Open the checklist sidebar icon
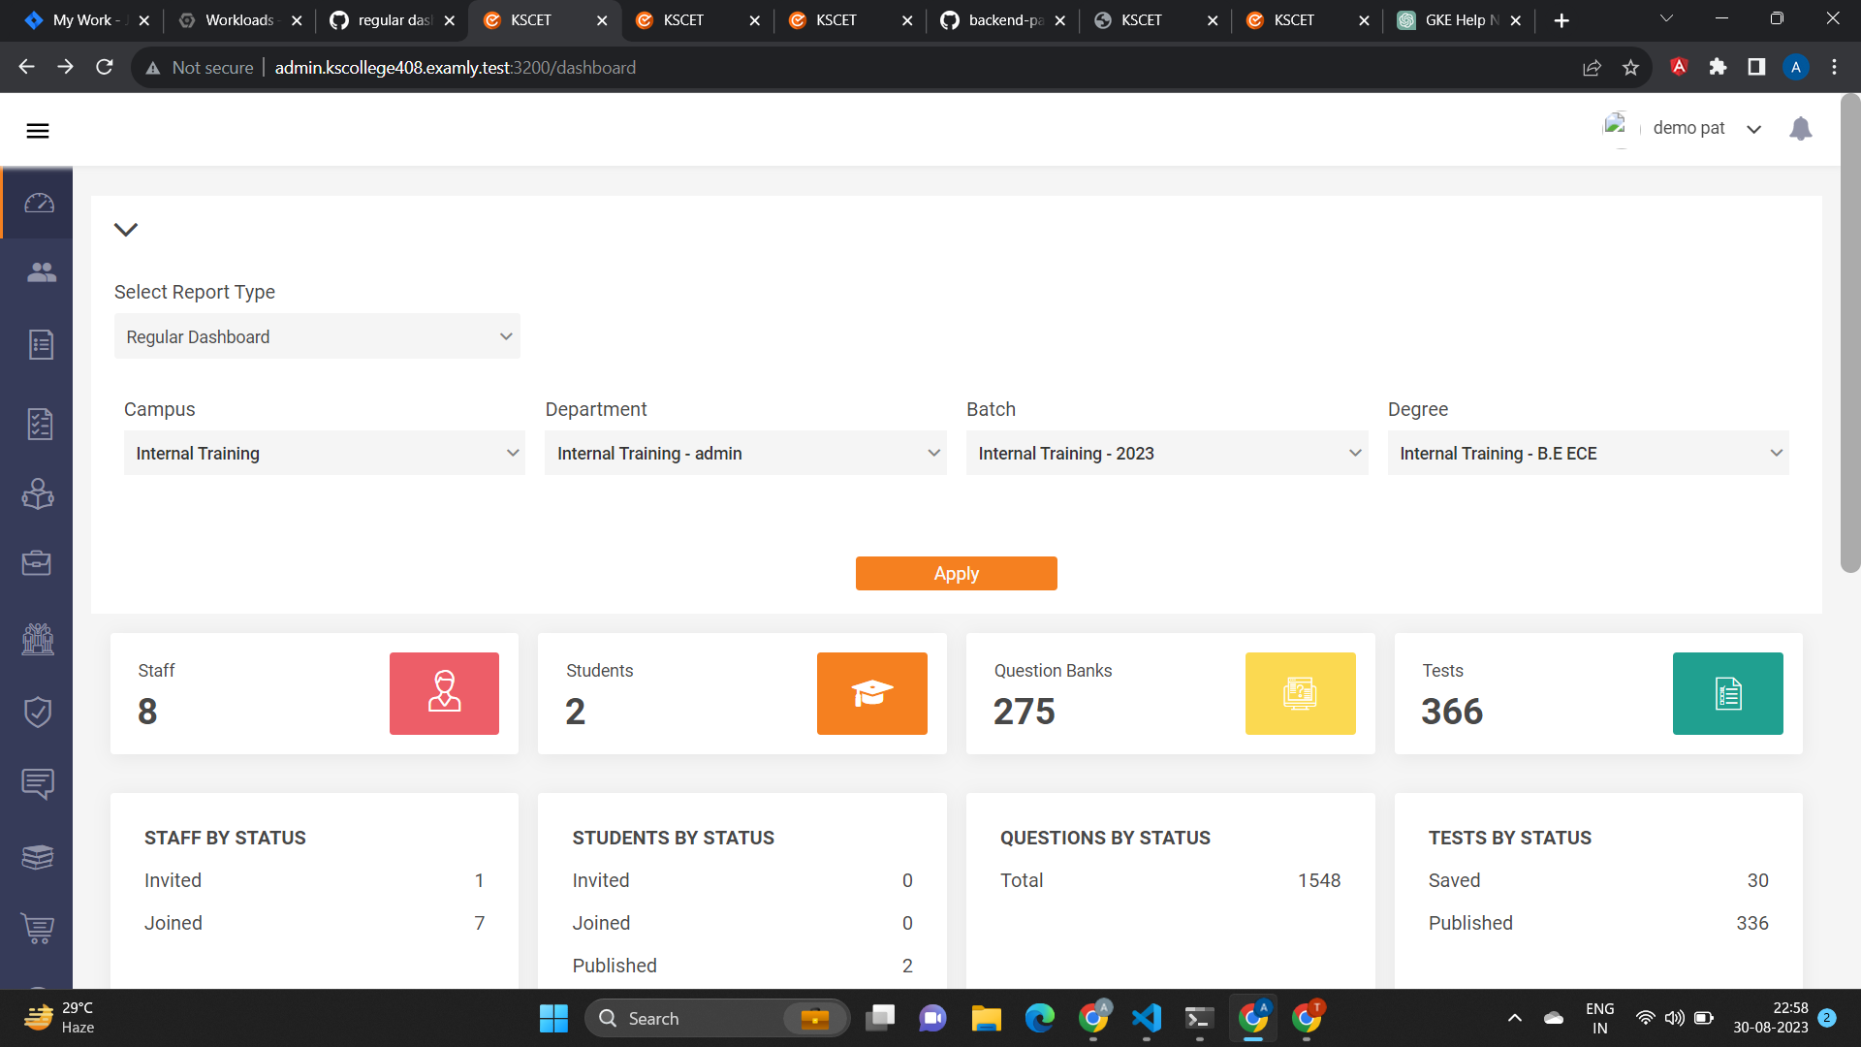Screen dimensions: 1861x1047 (x=40, y=424)
